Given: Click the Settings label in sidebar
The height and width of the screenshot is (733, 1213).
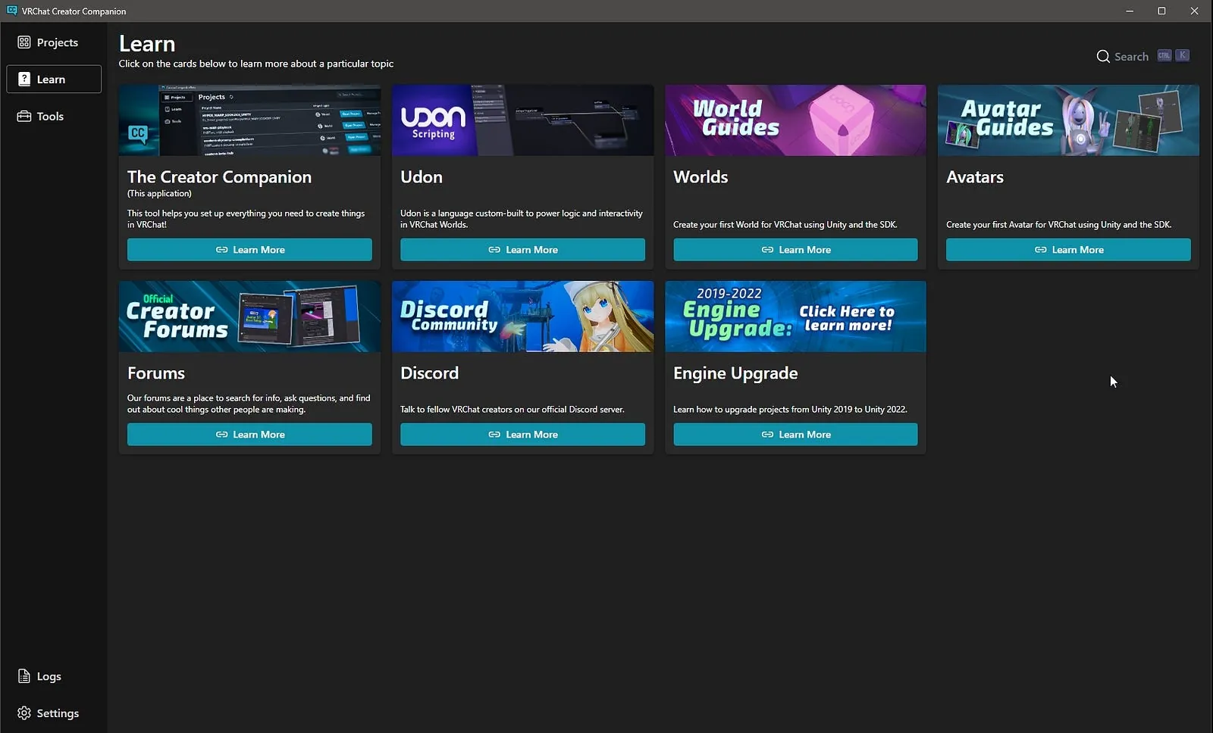Looking at the screenshot, I should (58, 713).
